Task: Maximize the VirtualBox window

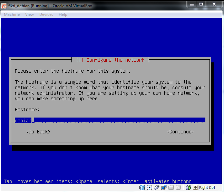Action: (x=201, y=4)
